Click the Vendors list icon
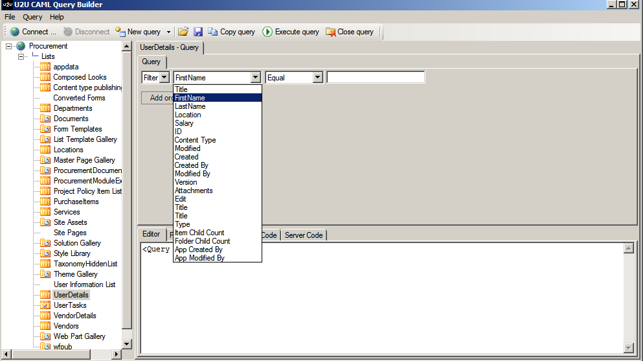643x361 pixels. pos(45,326)
